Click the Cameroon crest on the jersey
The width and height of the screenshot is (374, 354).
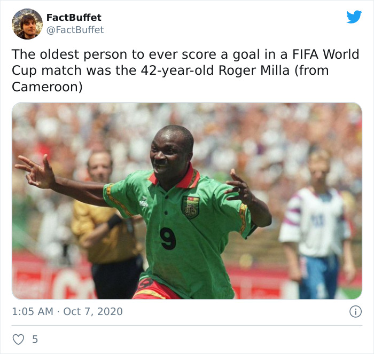(191, 207)
